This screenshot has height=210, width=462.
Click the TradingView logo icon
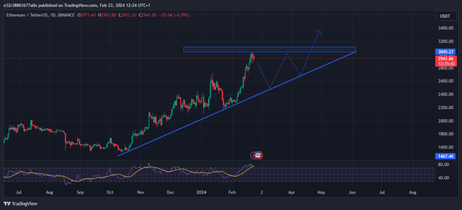click(x=8, y=204)
